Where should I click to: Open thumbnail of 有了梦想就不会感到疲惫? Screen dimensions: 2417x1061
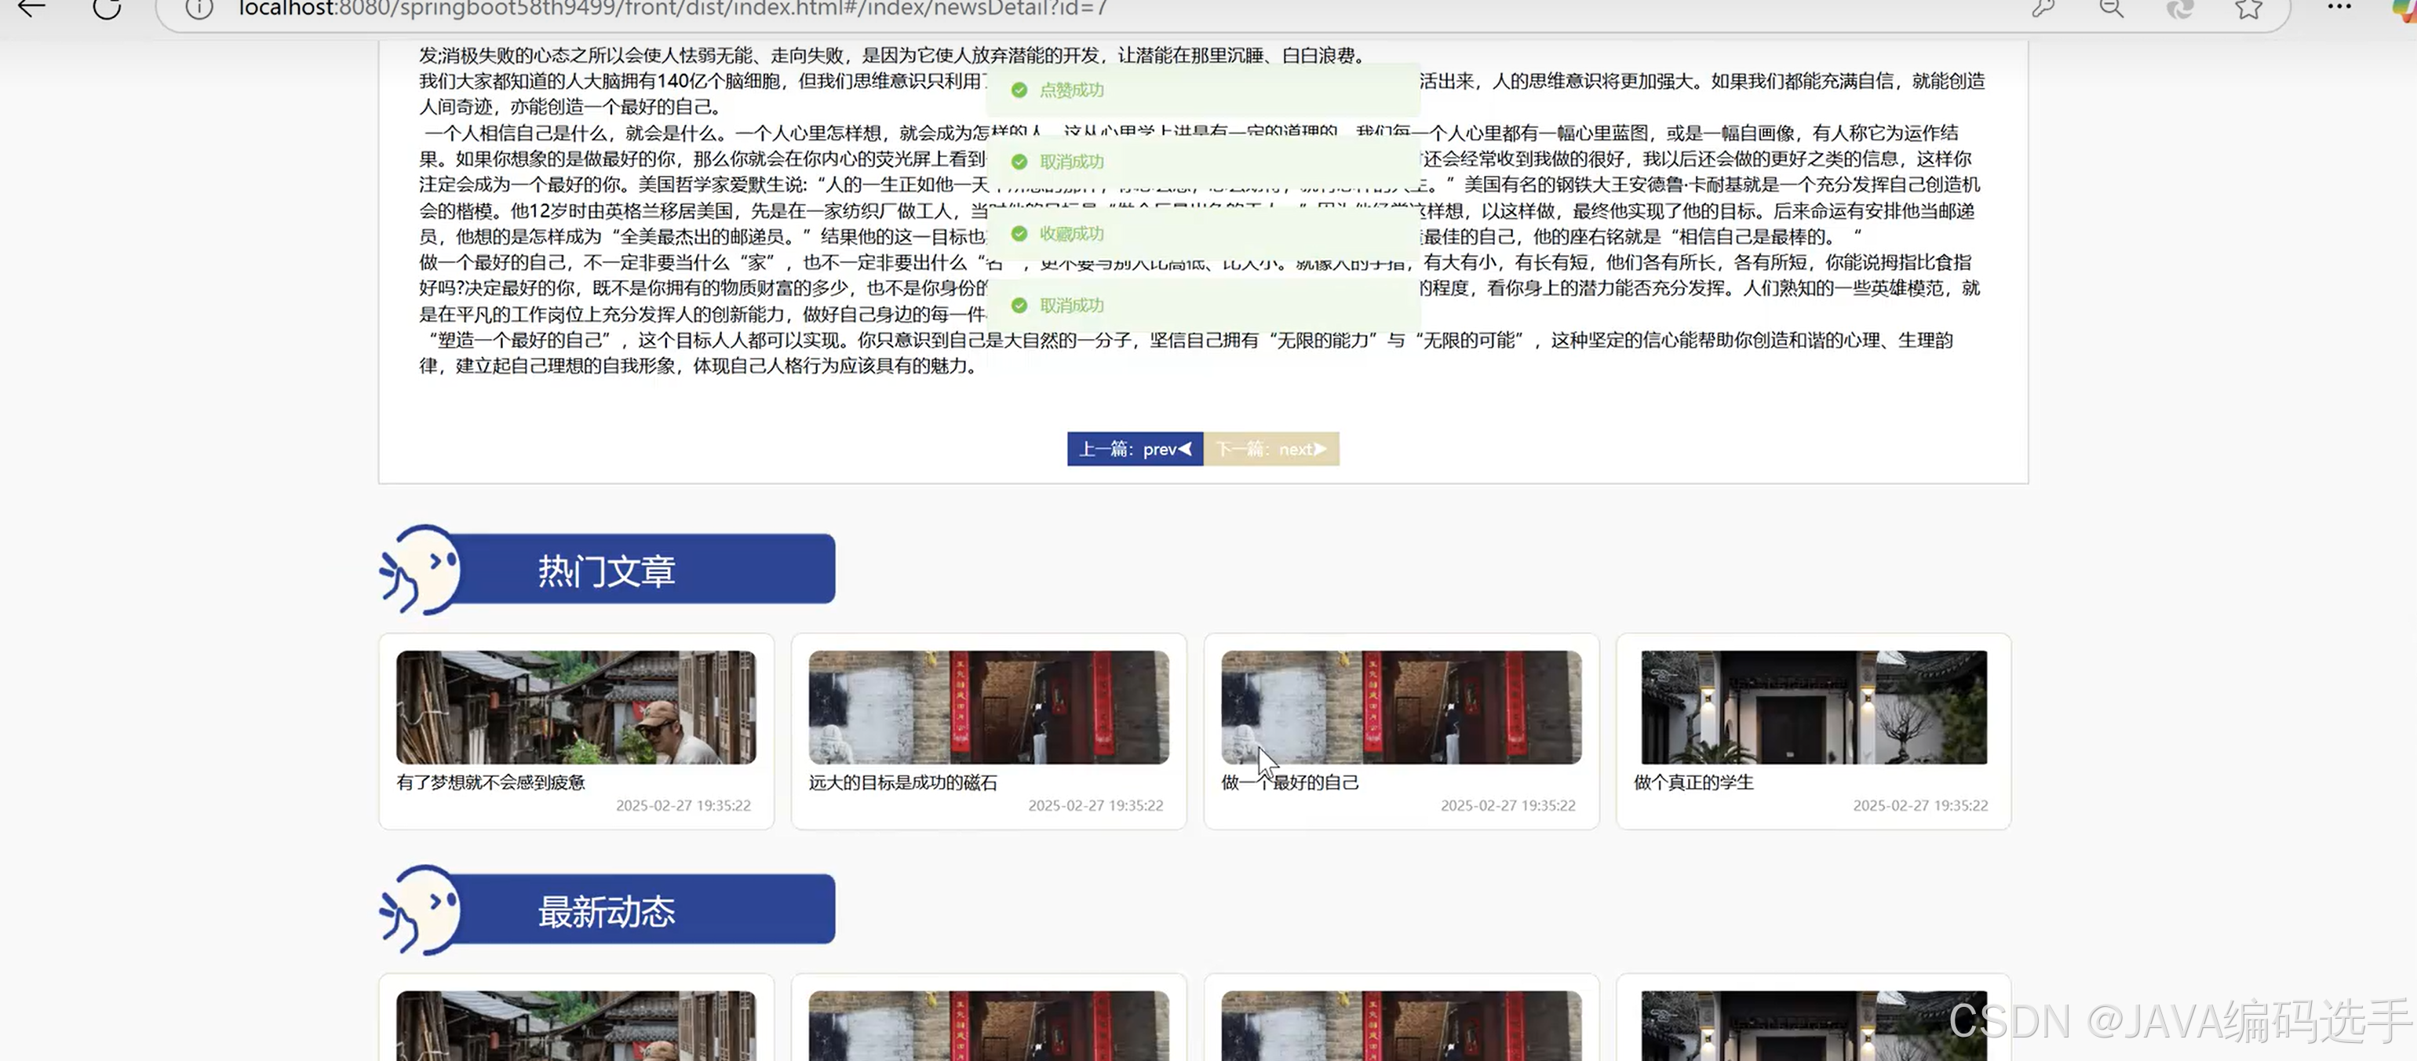tap(576, 707)
